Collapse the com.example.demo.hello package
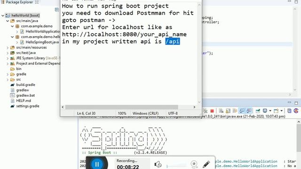This screenshot has width=301, height=169. 12,37
